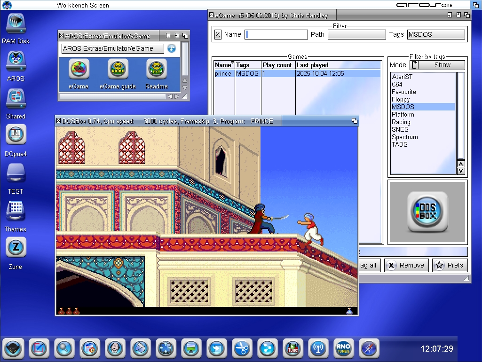Image resolution: width=482 pixels, height=362 pixels.
Task: Open the DOpus4 desktop icon
Action: coord(16,135)
